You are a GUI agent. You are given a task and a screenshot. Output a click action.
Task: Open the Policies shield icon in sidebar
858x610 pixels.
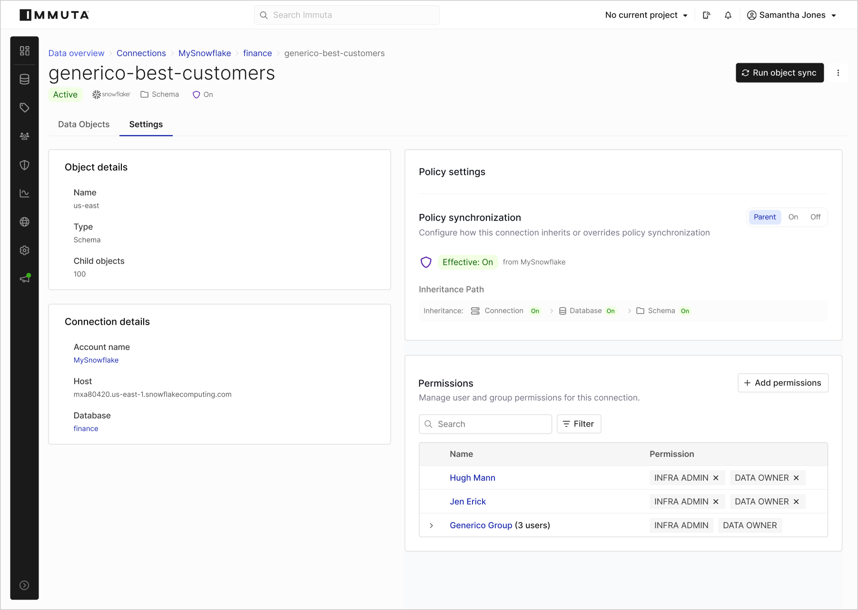(24, 165)
